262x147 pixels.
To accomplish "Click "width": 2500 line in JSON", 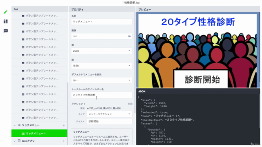I will (155, 103).
